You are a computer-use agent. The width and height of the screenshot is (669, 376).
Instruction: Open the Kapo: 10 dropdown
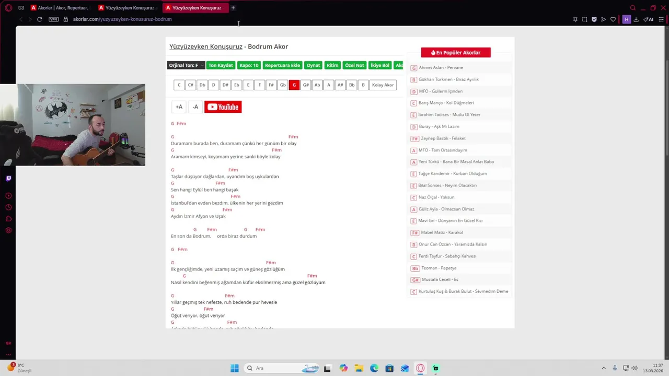point(249,65)
